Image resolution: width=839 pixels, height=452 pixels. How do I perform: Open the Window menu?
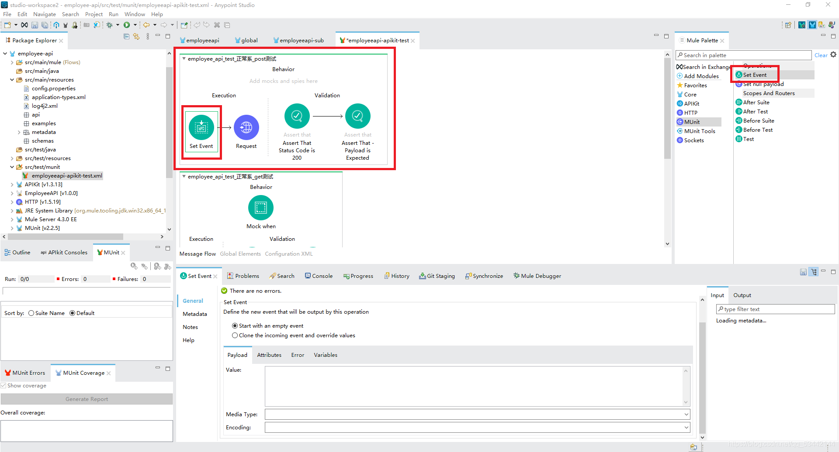coord(135,14)
